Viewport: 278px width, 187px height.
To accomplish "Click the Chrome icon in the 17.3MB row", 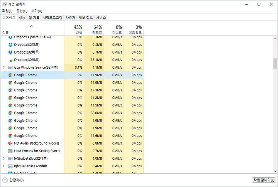I will coord(10,90).
